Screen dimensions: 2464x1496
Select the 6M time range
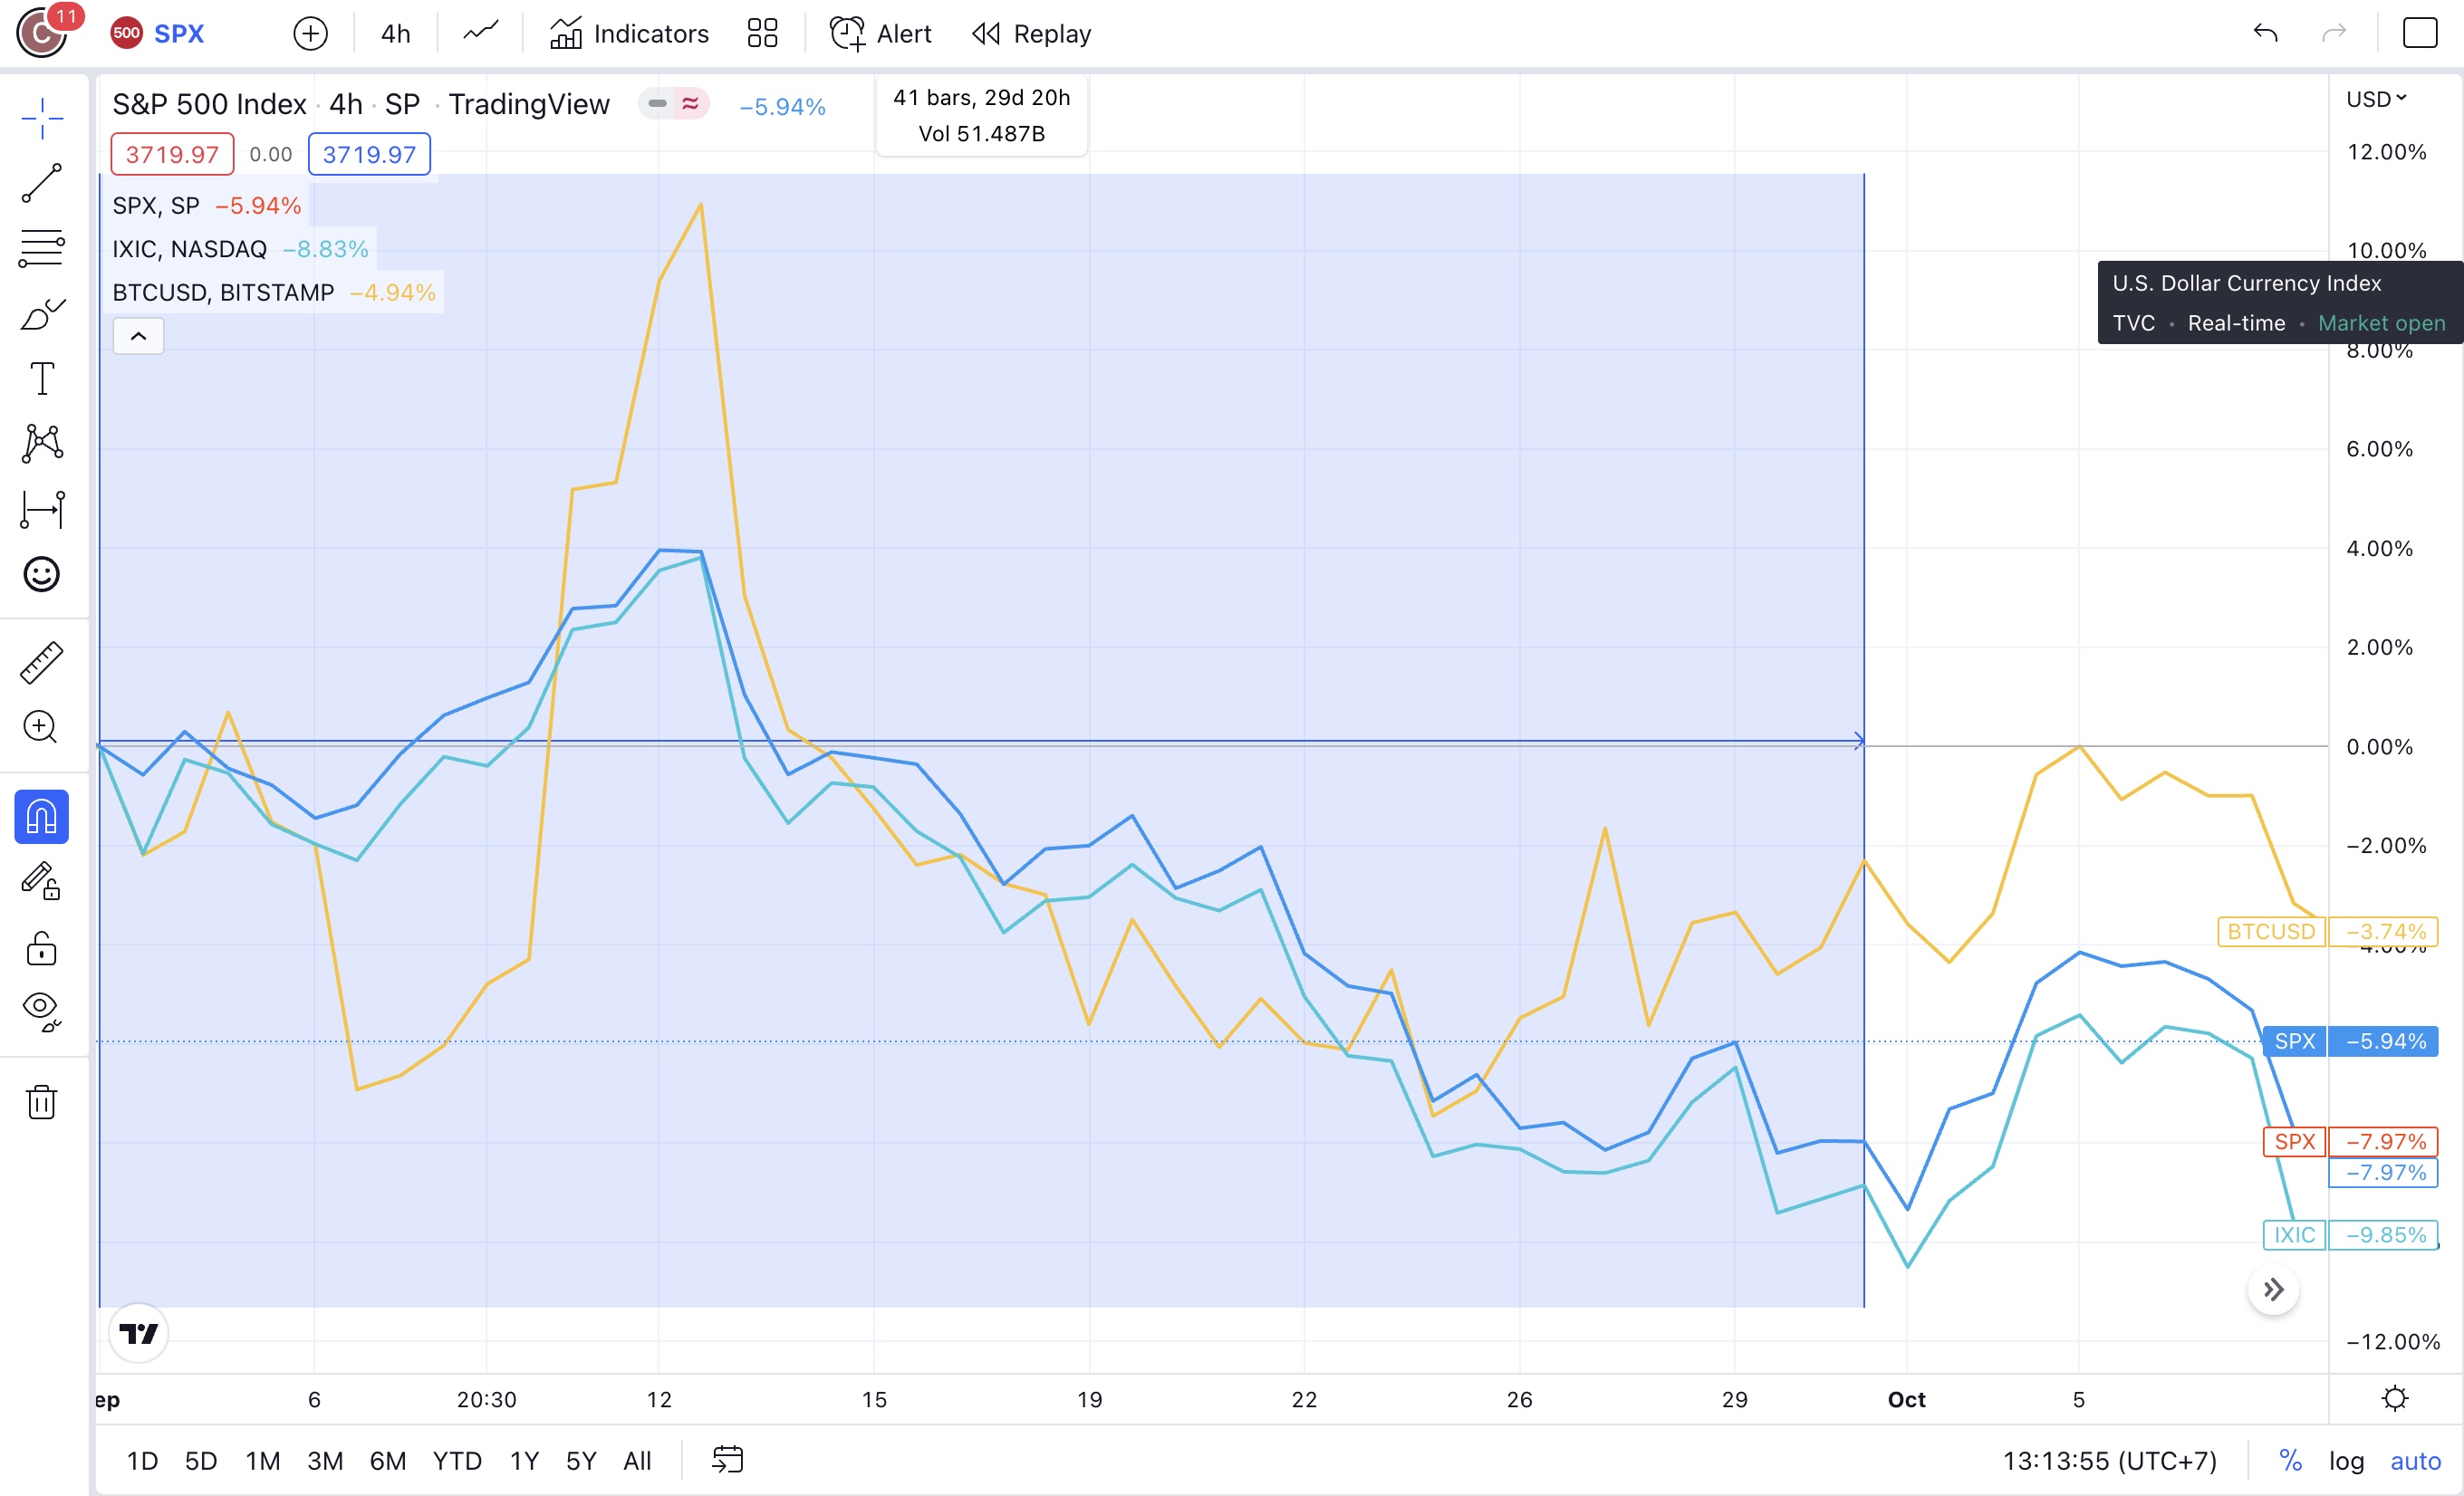click(388, 1461)
